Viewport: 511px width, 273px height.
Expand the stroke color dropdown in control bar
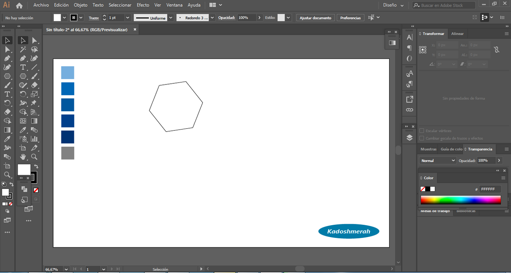81,18
